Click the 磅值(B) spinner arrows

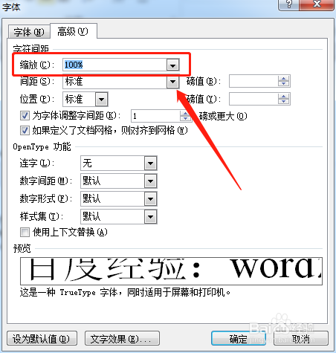(284, 81)
